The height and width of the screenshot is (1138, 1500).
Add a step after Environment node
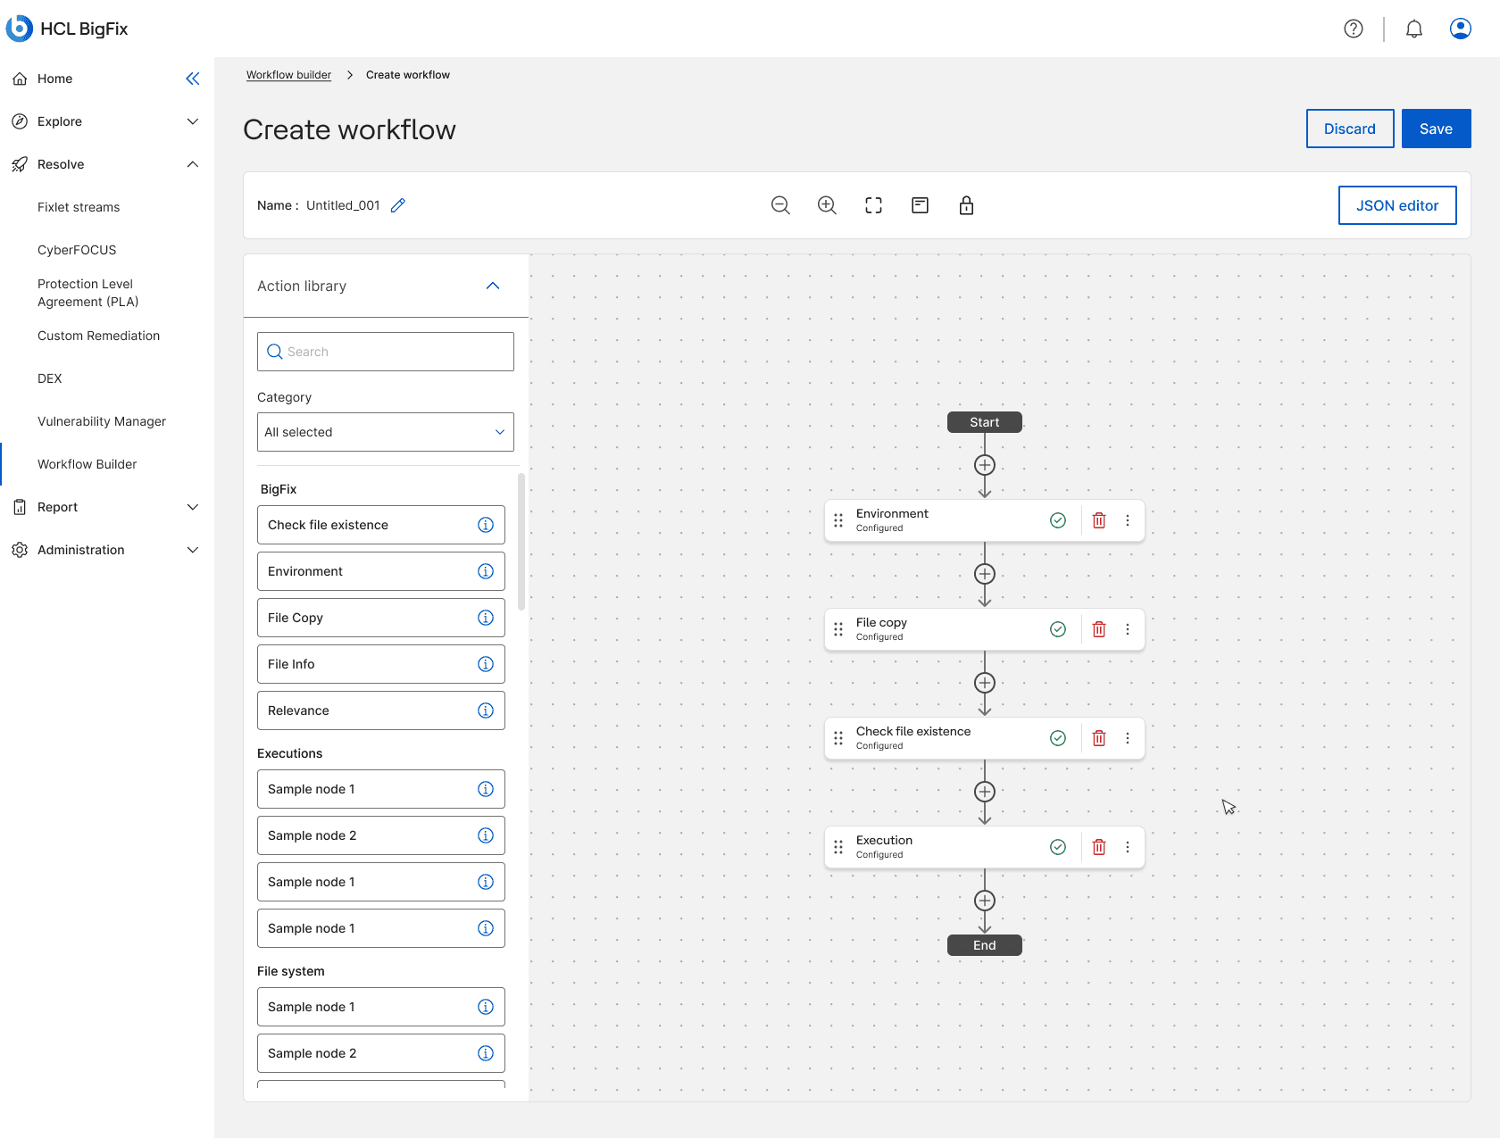click(x=985, y=574)
